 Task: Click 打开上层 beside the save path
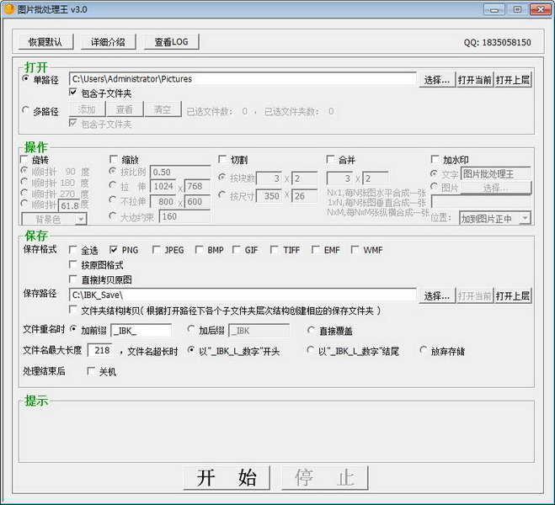[513, 295]
